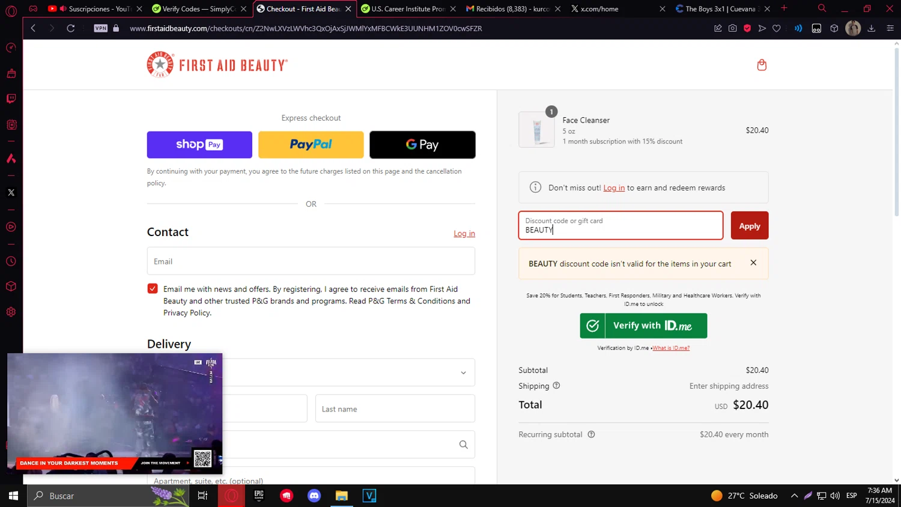
Task: Open the shopping bag cart icon
Action: pos(762,65)
